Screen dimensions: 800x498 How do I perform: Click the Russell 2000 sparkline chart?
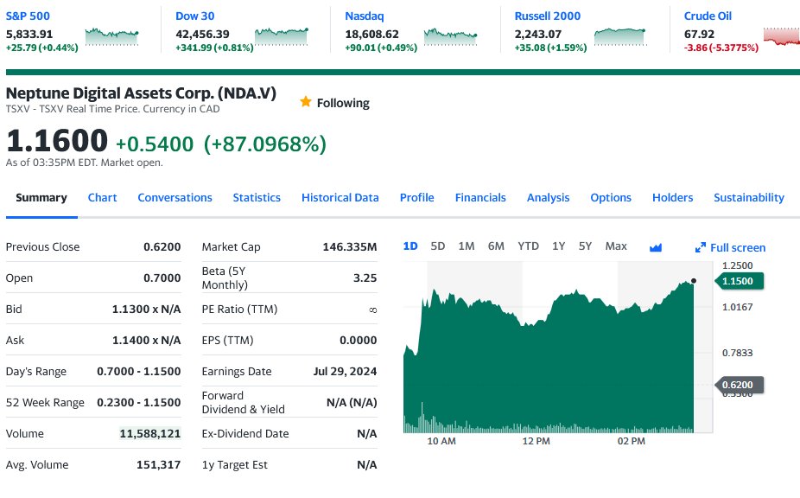(x=620, y=37)
